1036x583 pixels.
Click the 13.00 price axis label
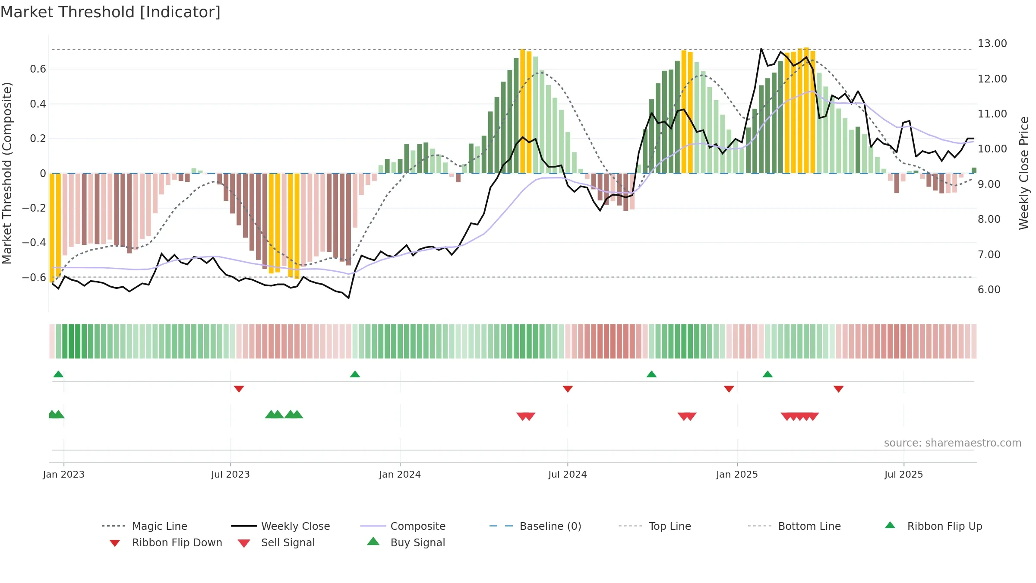[992, 44]
